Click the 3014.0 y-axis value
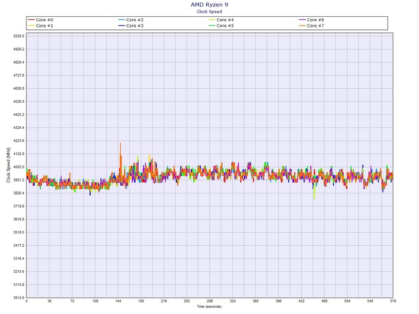The width and height of the screenshot is (419, 314). 19,298
